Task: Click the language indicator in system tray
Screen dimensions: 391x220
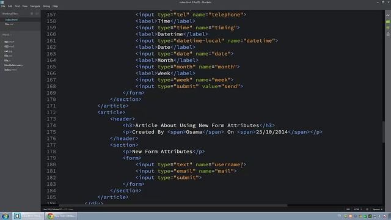Action: (x=339, y=216)
